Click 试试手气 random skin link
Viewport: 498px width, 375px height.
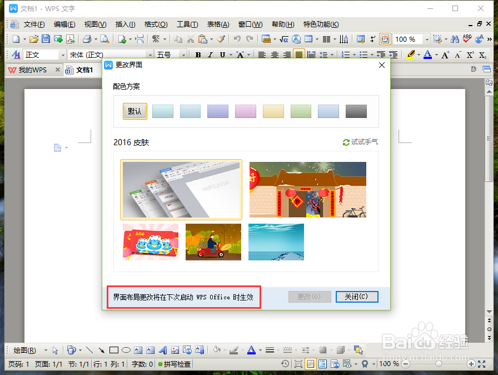(x=361, y=142)
